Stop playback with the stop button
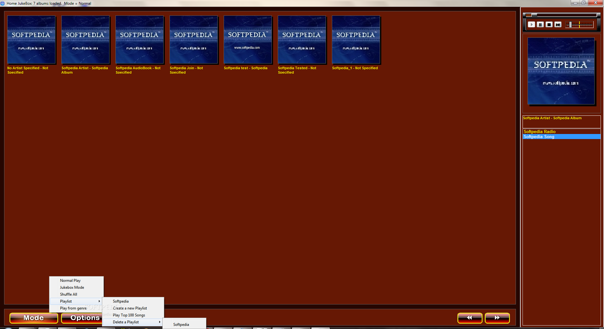 [x=549, y=25]
